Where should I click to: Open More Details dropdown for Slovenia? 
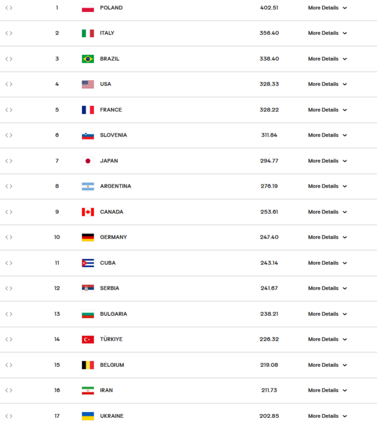tap(327, 135)
